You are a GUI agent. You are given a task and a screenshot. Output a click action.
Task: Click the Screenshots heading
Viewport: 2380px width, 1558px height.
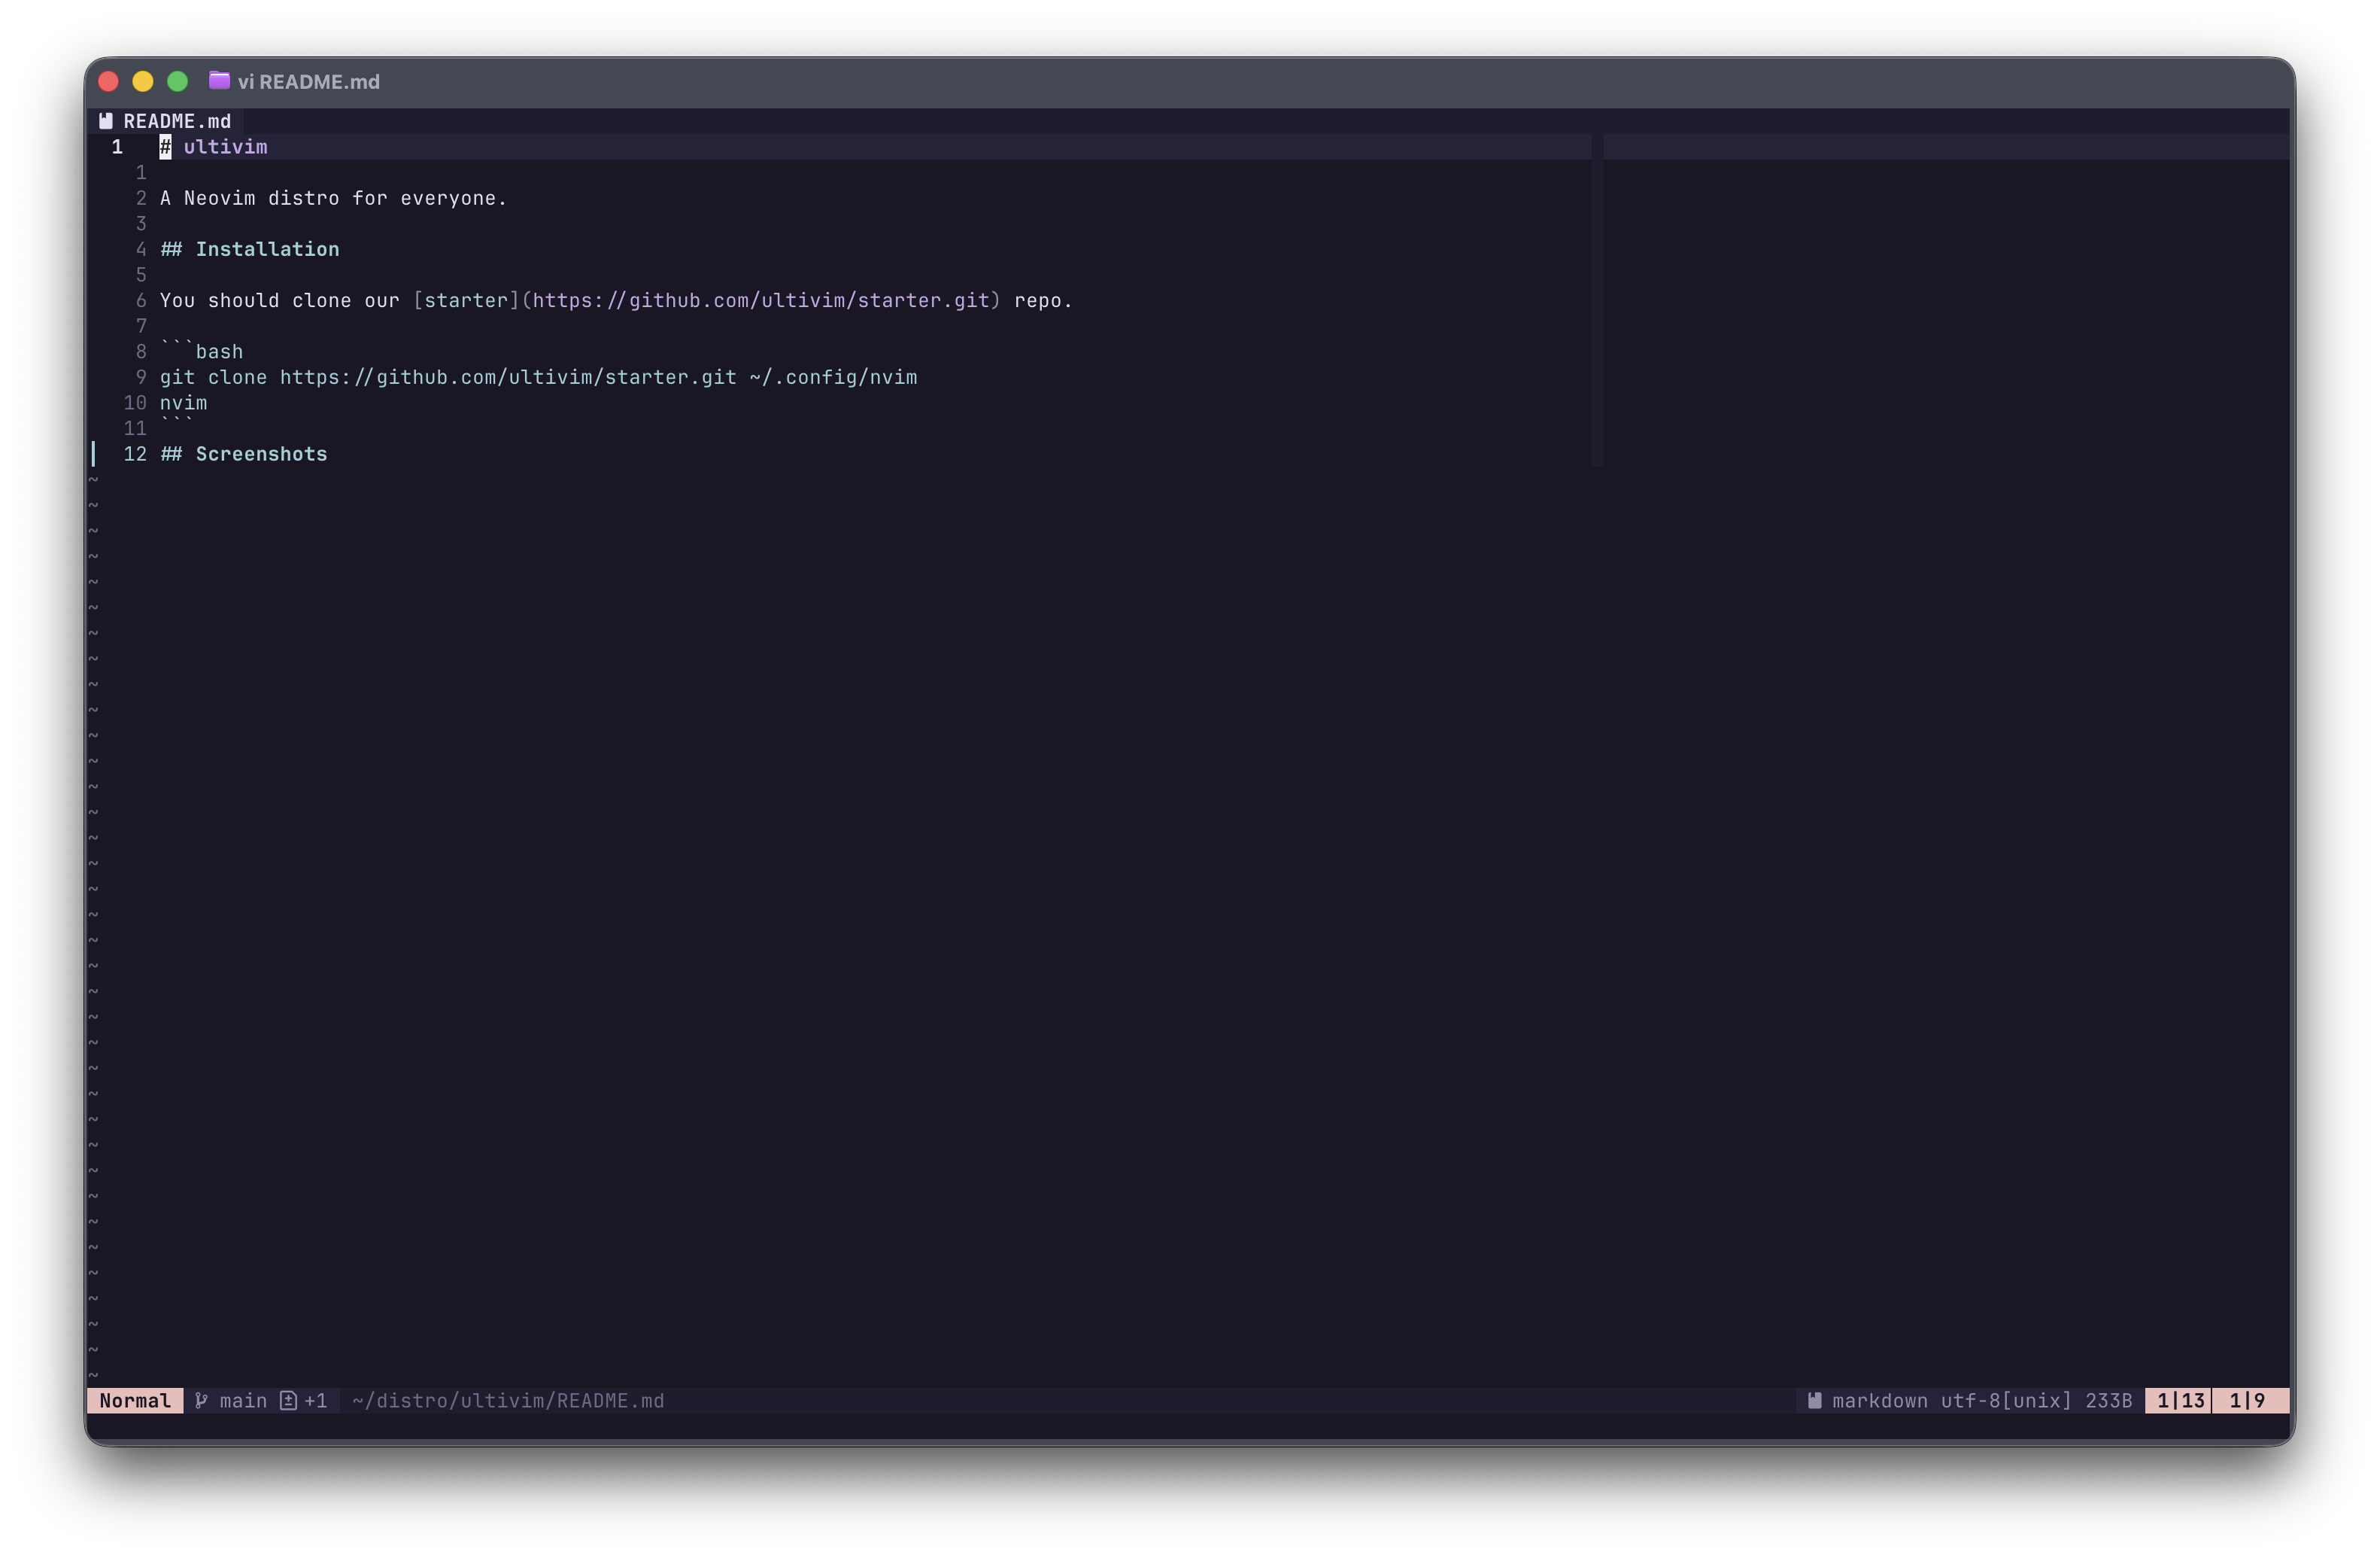(244, 455)
